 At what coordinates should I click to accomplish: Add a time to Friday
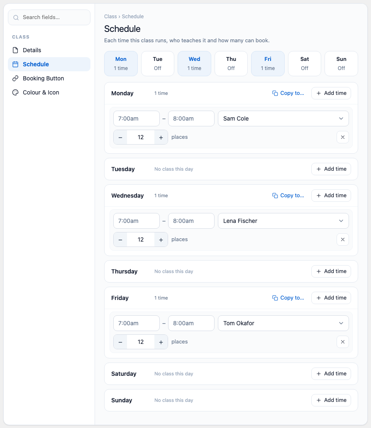click(331, 298)
